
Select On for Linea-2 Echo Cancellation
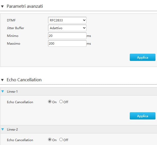point(50,140)
